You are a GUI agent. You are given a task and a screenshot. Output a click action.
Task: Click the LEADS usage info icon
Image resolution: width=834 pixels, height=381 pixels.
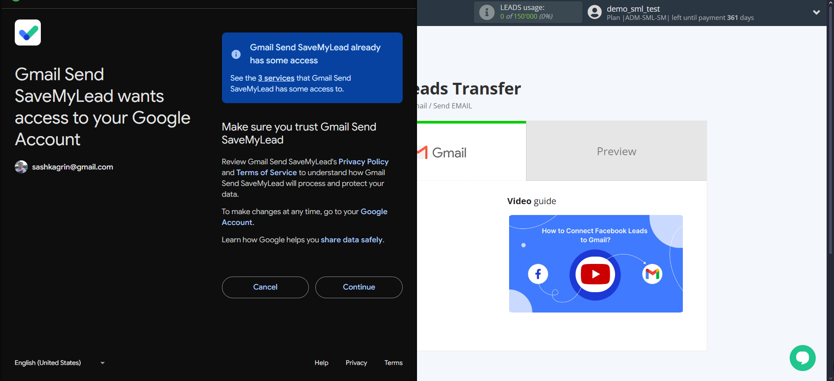[x=486, y=12]
